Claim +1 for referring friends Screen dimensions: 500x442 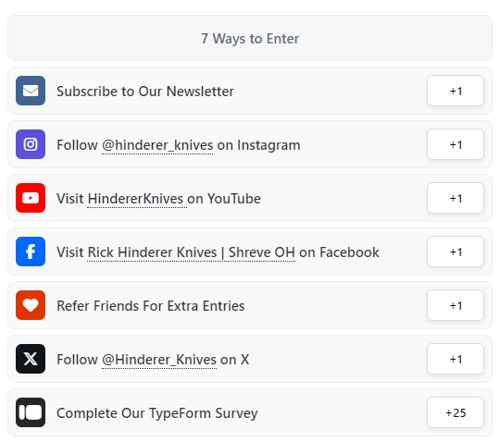[x=456, y=305]
